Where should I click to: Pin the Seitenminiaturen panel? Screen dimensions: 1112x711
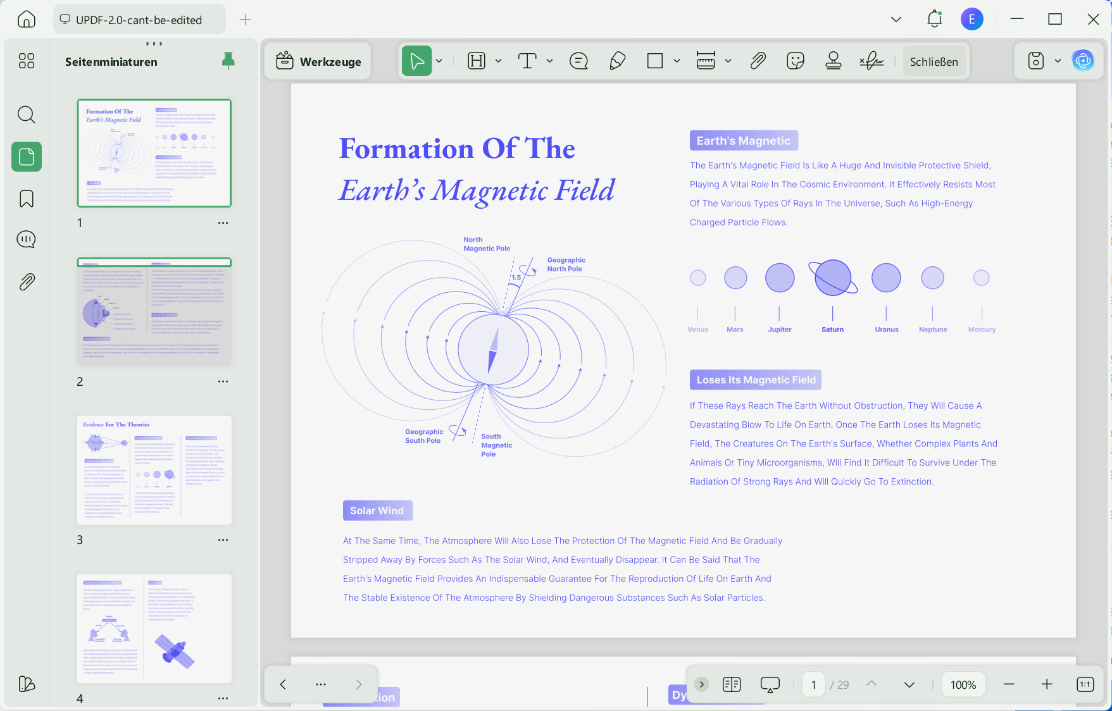coord(228,61)
